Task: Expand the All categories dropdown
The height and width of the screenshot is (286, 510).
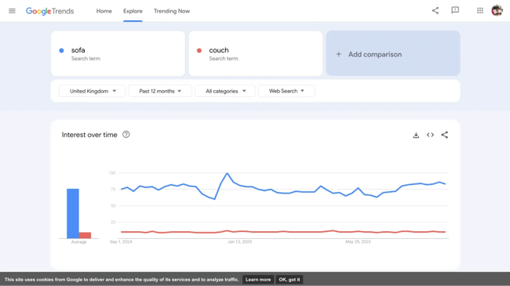Action: (x=225, y=91)
